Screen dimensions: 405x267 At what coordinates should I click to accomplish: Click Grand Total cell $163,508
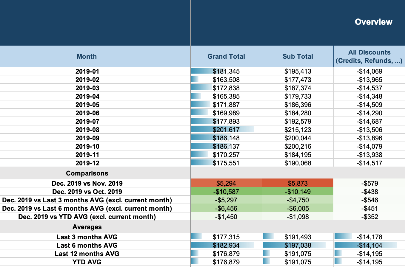point(226,80)
